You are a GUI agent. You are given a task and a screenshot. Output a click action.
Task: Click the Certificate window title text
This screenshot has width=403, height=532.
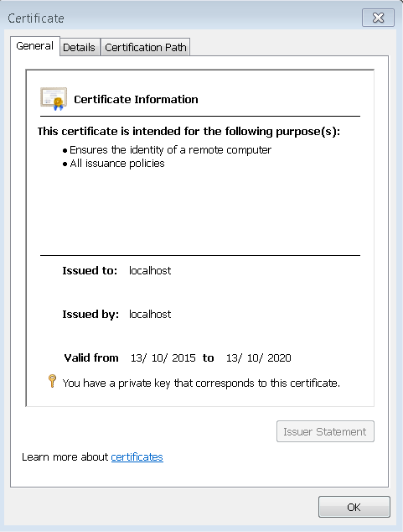click(x=36, y=18)
